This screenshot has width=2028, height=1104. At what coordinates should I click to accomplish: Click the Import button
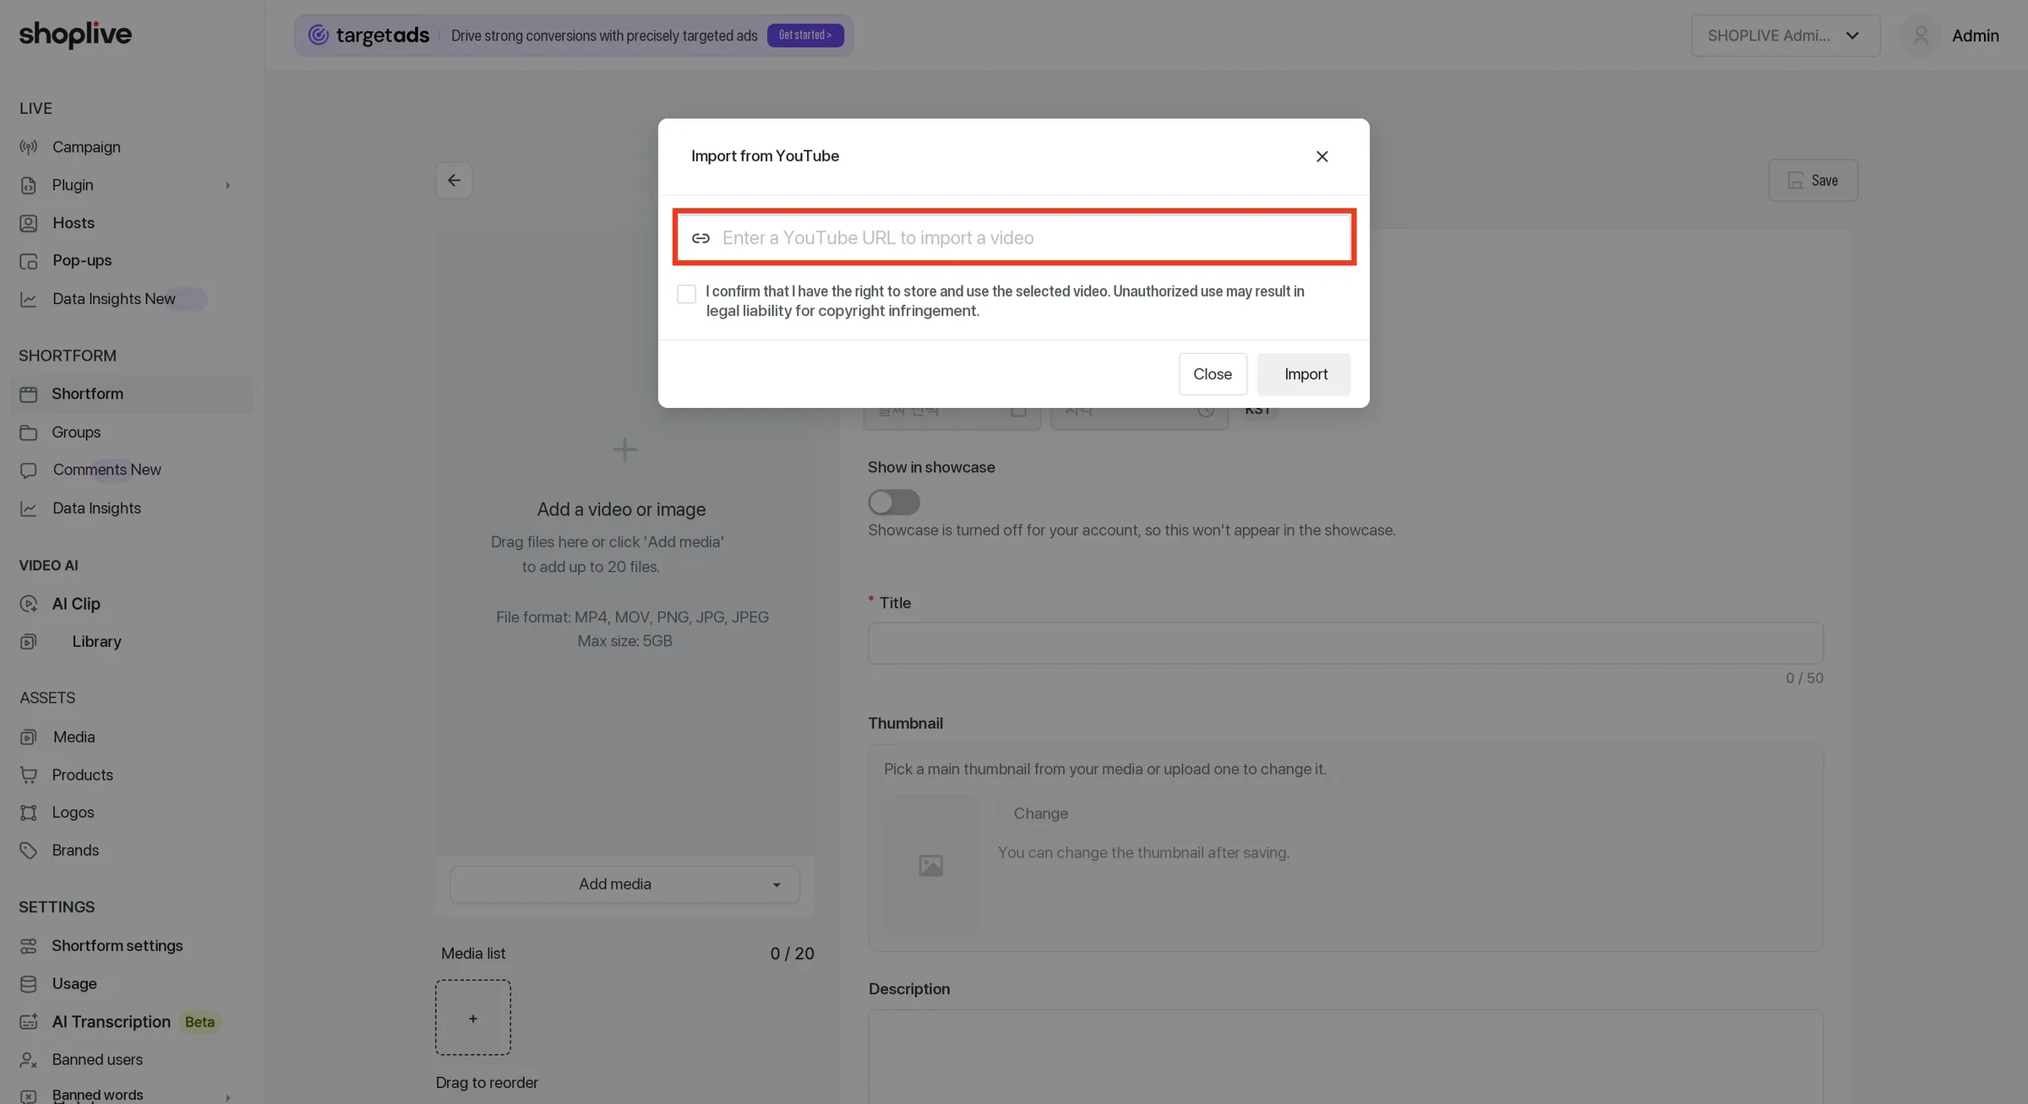[1304, 373]
